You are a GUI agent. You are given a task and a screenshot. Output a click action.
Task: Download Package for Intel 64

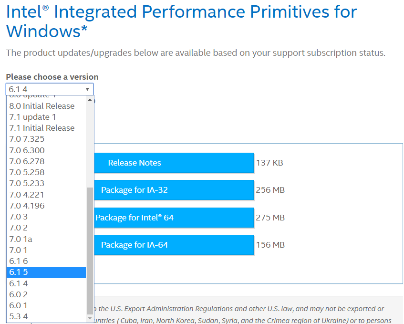click(174, 218)
